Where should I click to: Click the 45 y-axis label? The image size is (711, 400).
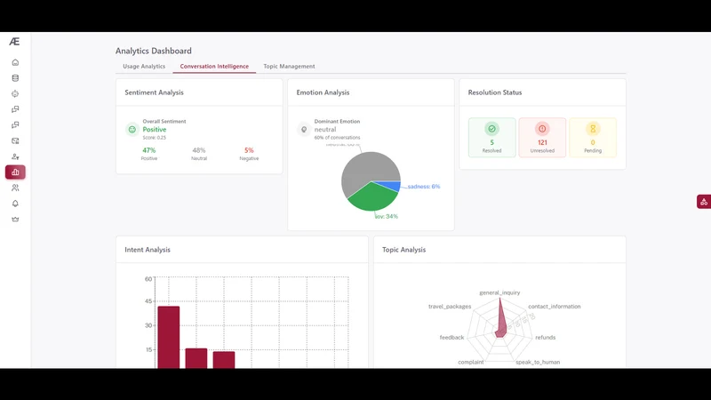pos(148,301)
